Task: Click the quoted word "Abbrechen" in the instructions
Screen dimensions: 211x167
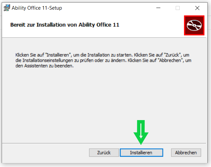Action: (170, 61)
